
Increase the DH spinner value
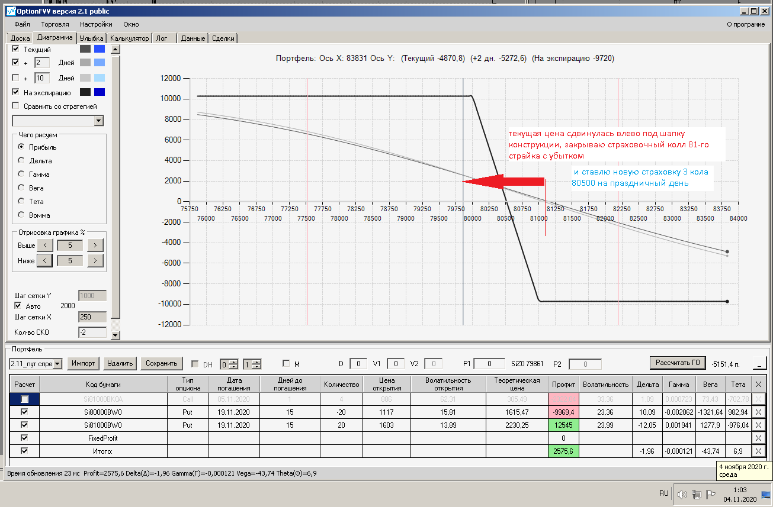point(233,361)
